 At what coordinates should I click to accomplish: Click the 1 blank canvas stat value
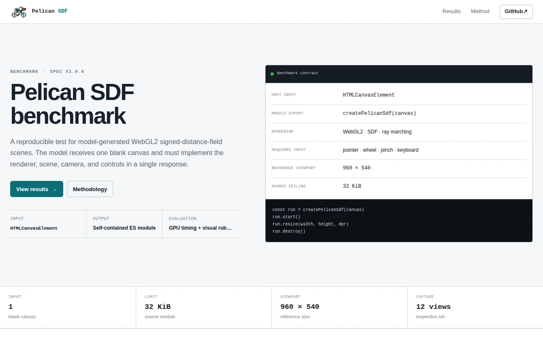click(11, 307)
